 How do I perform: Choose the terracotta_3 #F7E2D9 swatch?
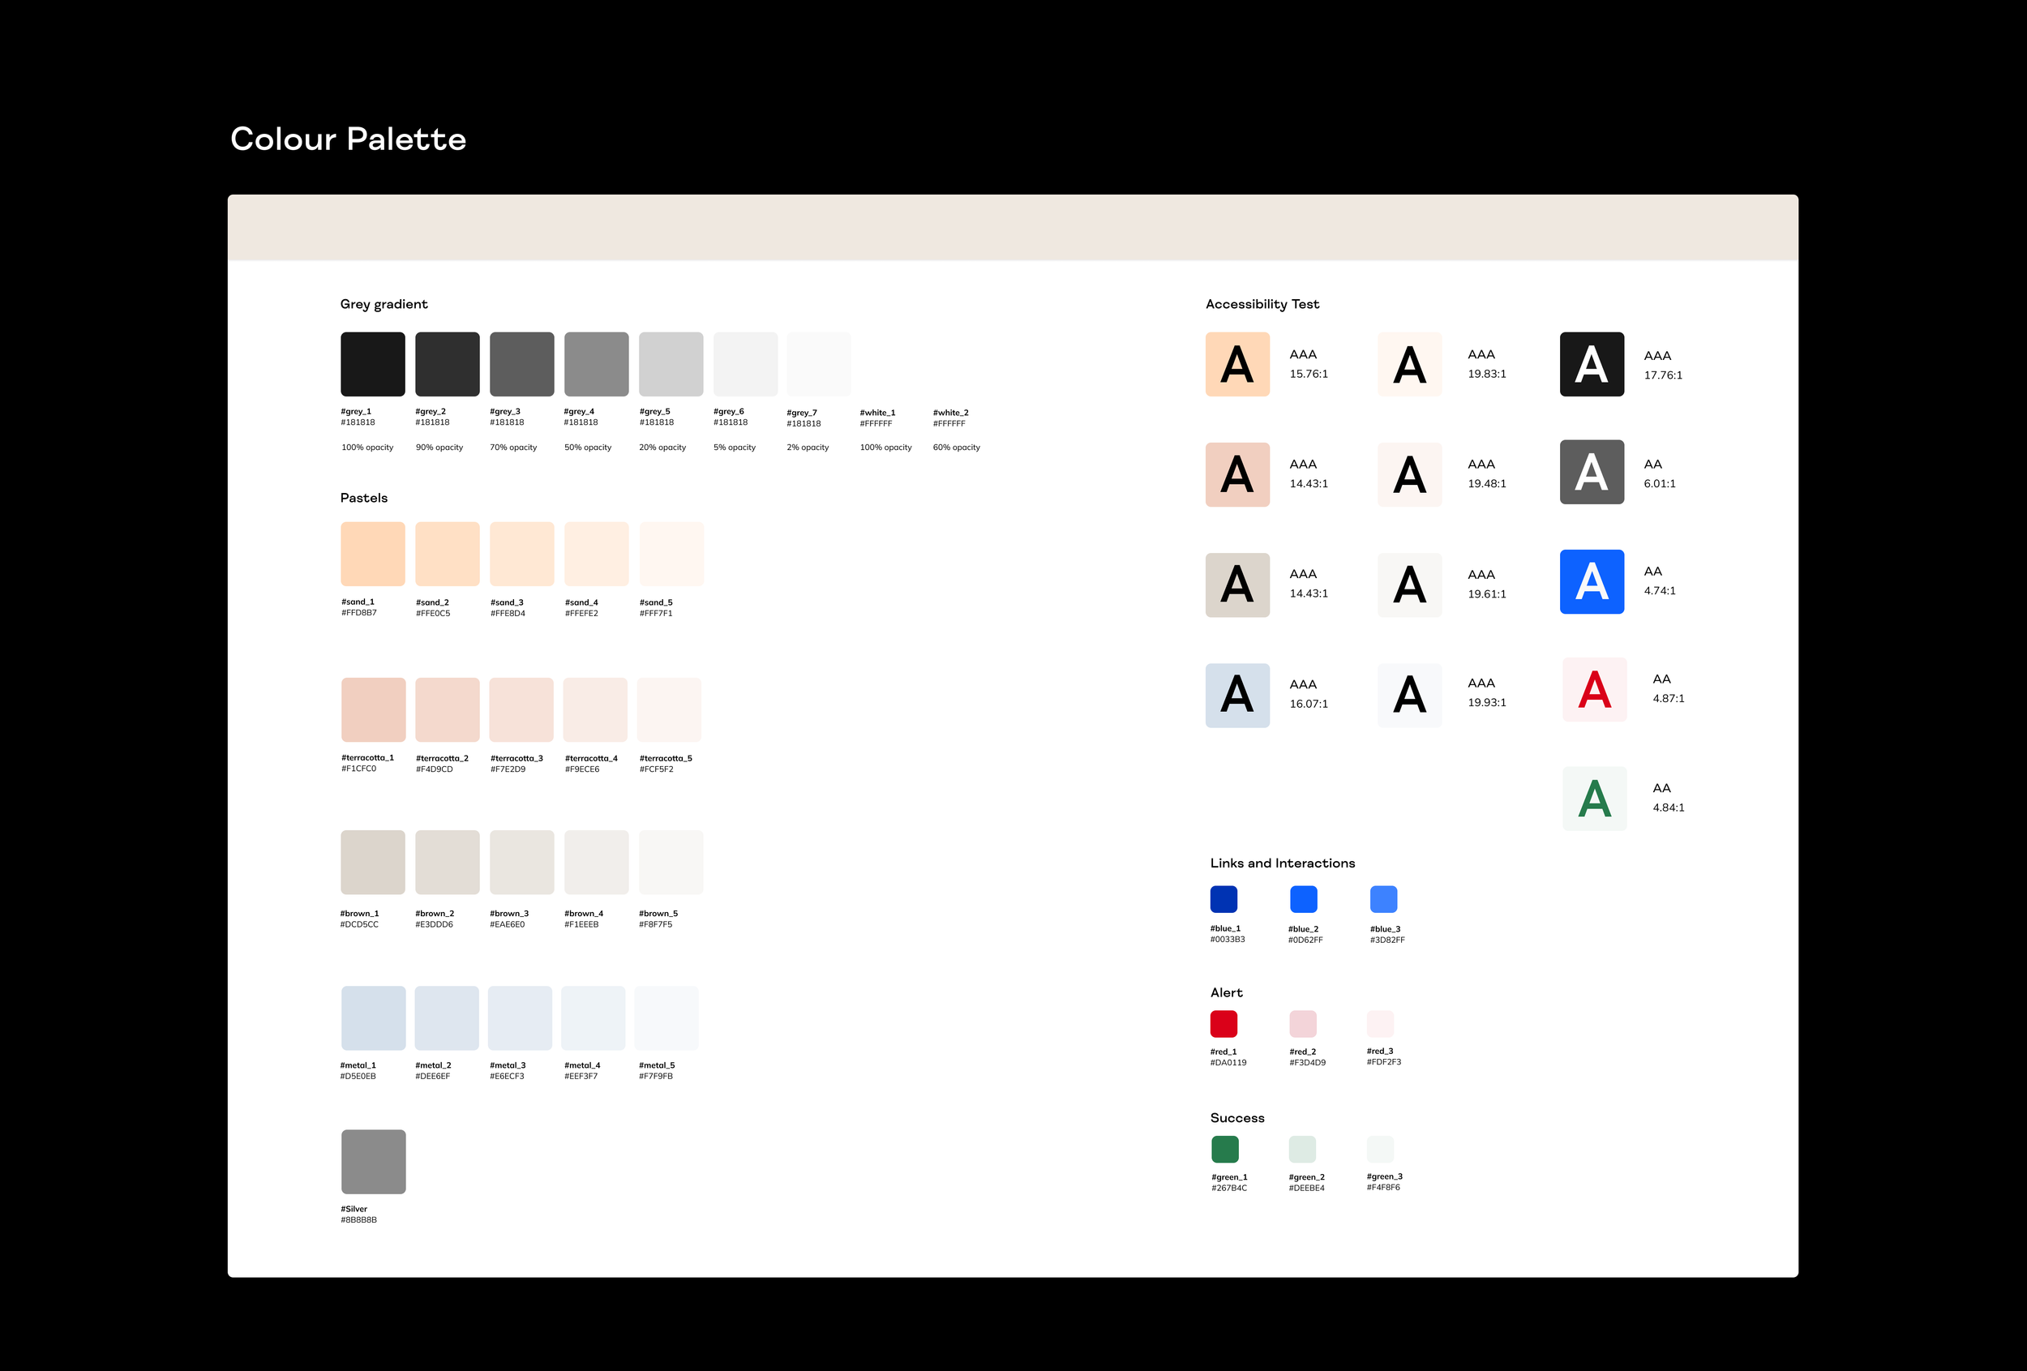(x=521, y=710)
